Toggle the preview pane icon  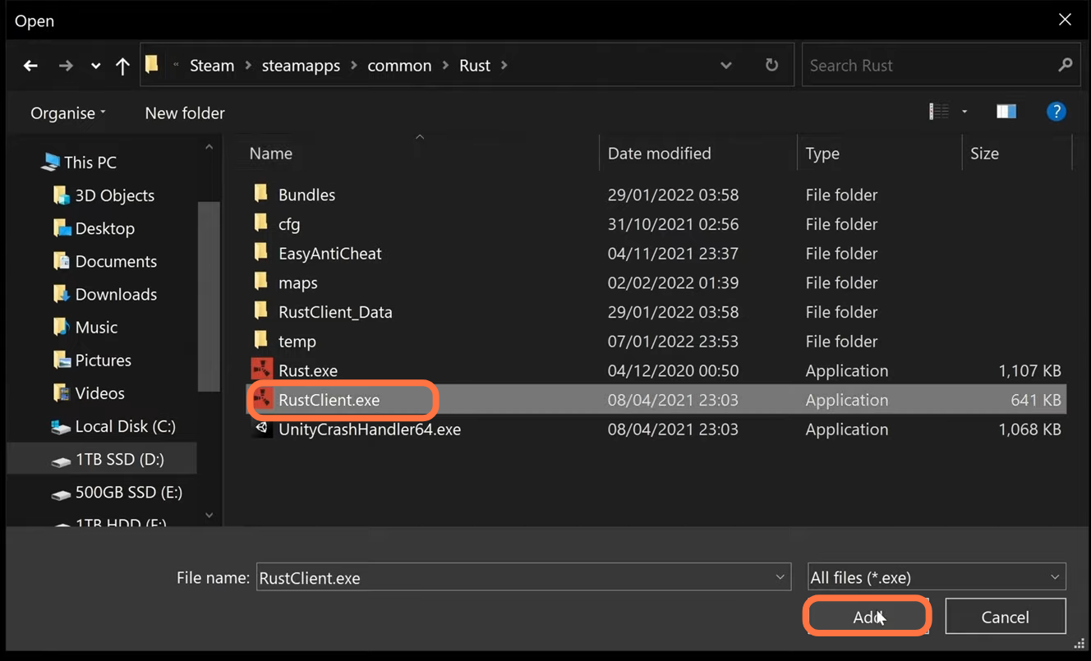point(1006,112)
